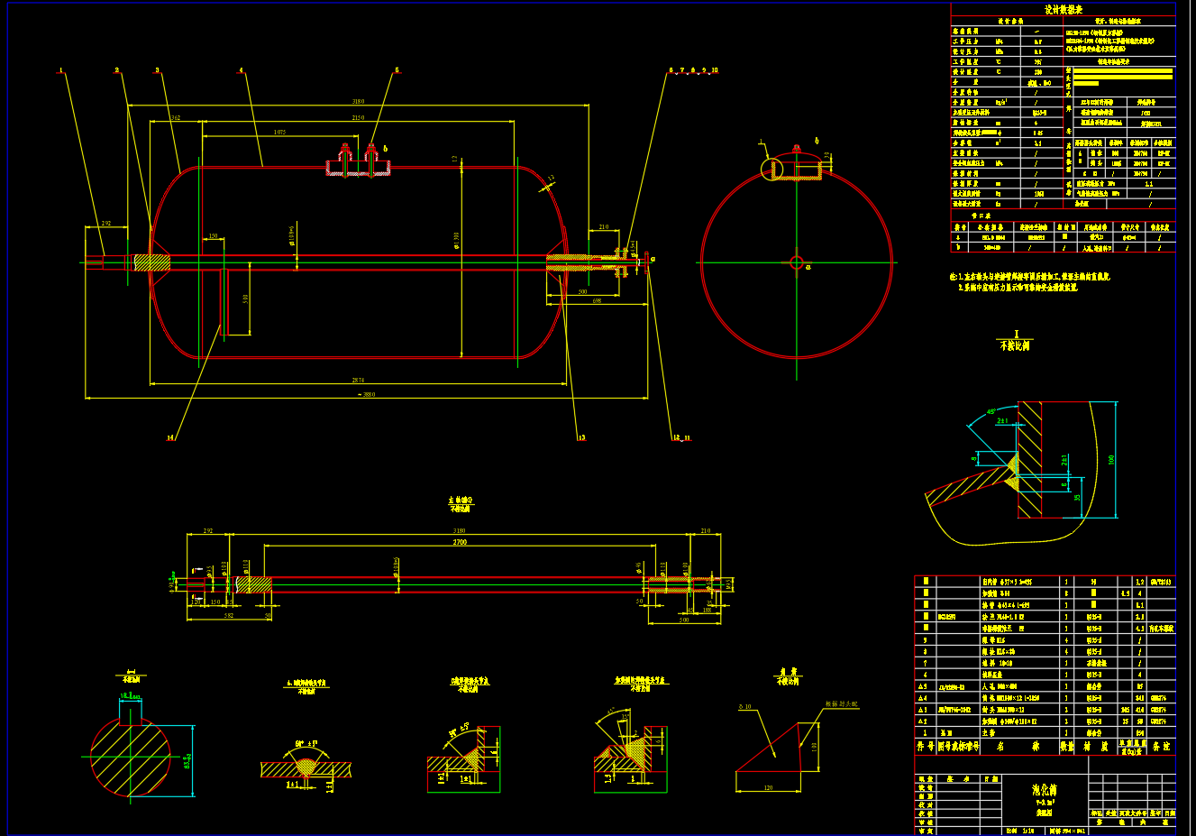The height and width of the screenshot is (836, 1196).
Task: Select the manhole flange assembly atop the tank
Action: (x=358, y=162)
